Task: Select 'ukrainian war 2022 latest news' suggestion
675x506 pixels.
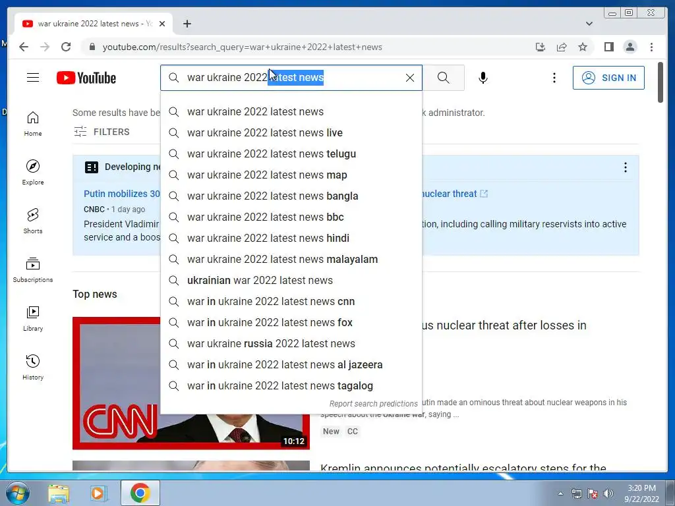Action: point(291,280)
